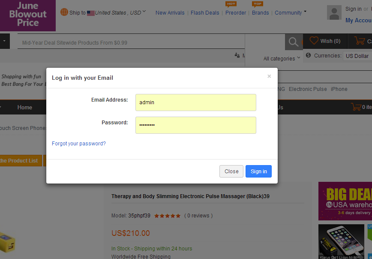Screen dimensions: 372x259
Task: Open the Wish list heart icon
Action: point(314,41)
